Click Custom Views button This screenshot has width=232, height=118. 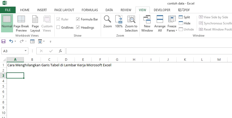47,24
